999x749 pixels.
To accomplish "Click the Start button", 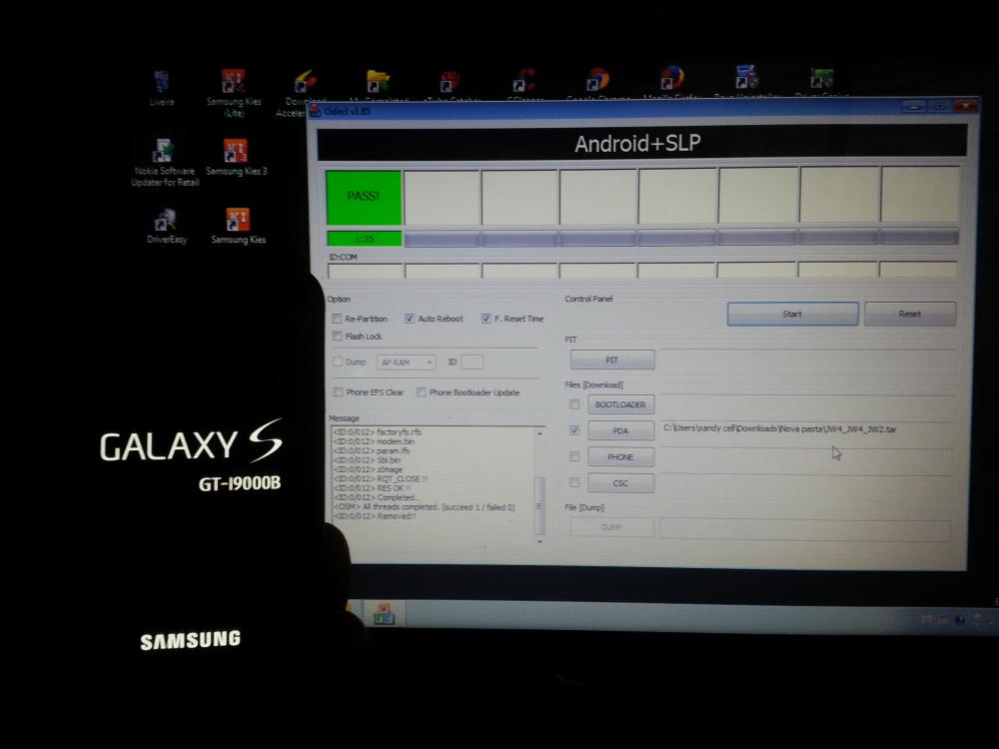I will 792,314.
